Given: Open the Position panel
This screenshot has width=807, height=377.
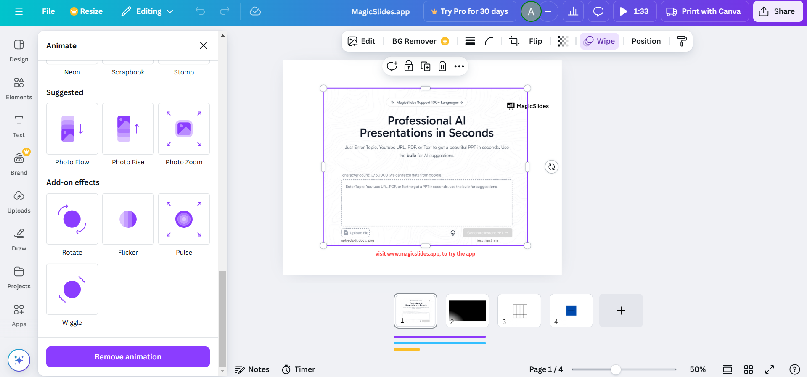Looking at the screenshot, I should click(x=646, y=41).
